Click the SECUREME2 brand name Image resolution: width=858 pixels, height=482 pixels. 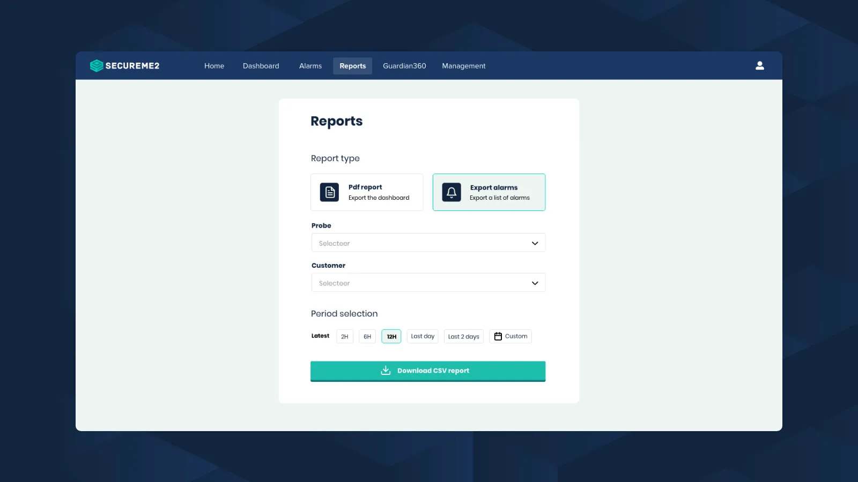(x=132, y=66)
